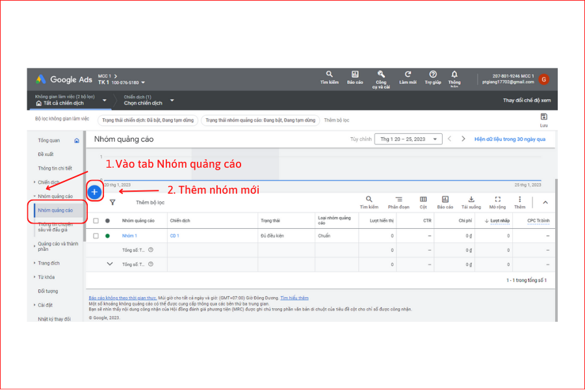Click Hiện dữ liệu trong 30 ngày qua
The height and width of the screenshot is (390, 585).
pos(510,139)
